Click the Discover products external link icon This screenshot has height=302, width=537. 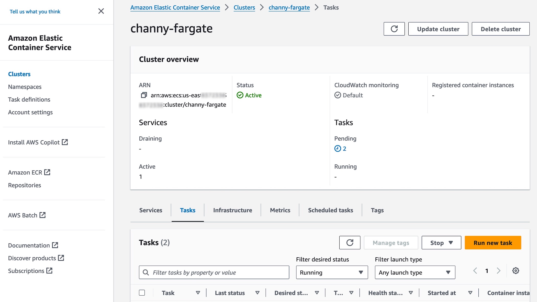click(x=61, y=258)
